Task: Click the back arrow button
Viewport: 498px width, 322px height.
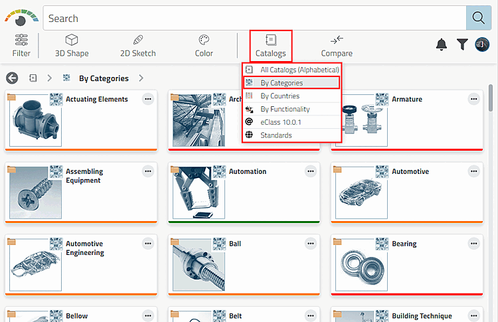Action: (11, 78)
